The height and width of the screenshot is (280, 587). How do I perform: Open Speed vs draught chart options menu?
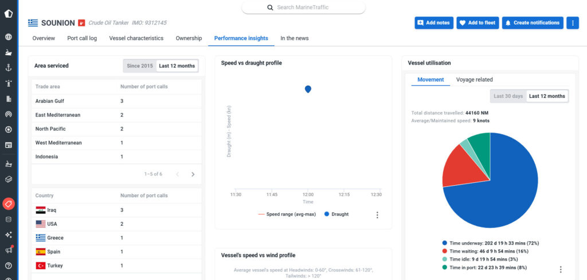(377, 215)
